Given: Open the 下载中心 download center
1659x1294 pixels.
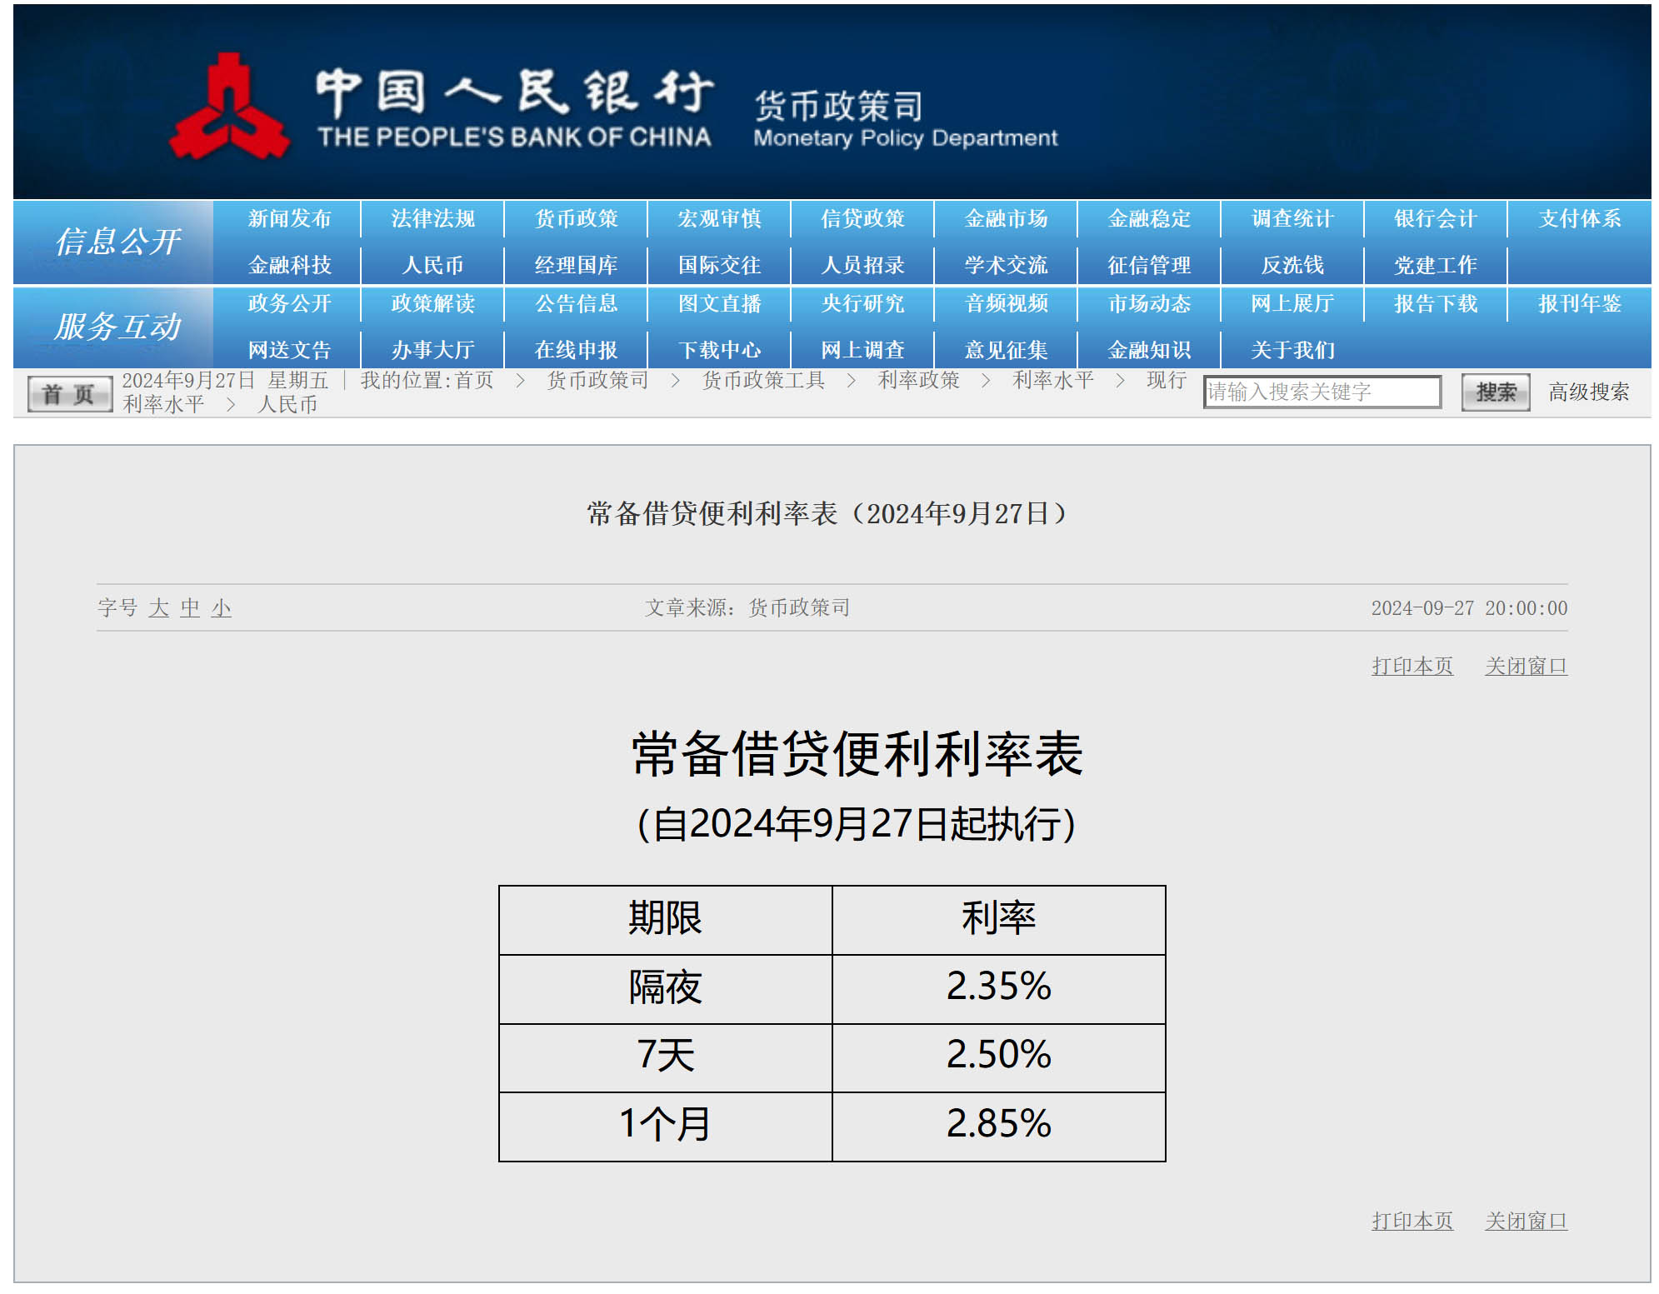Looking at the screenshot, I should (719, 350).
